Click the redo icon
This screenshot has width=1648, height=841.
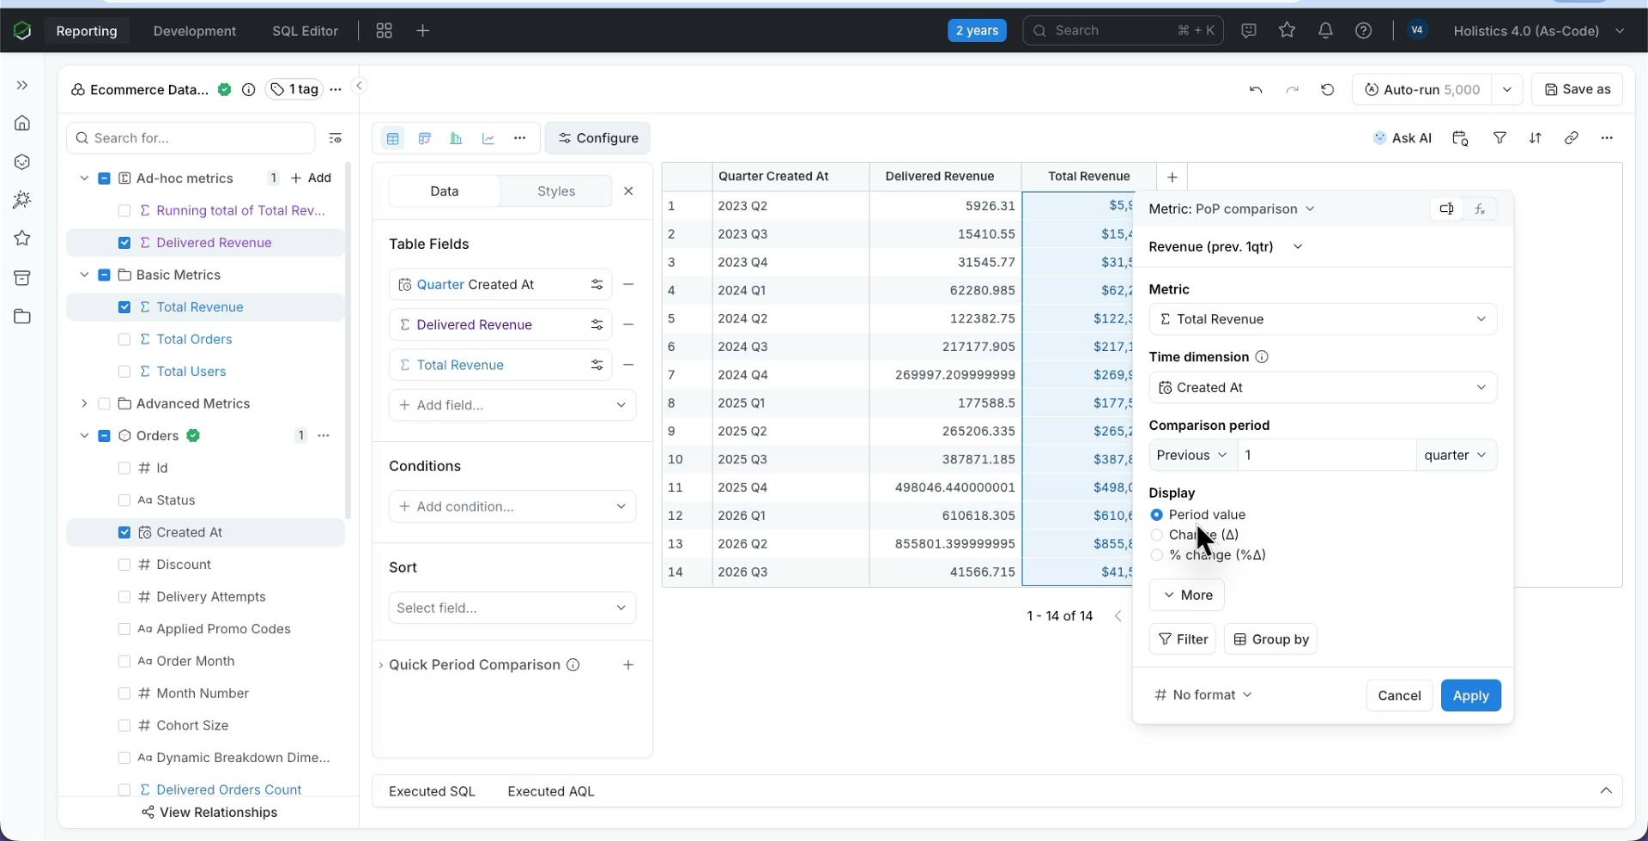[x=1292, y=89]
